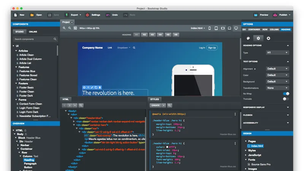Open the Background dropdown

[277, 81]
